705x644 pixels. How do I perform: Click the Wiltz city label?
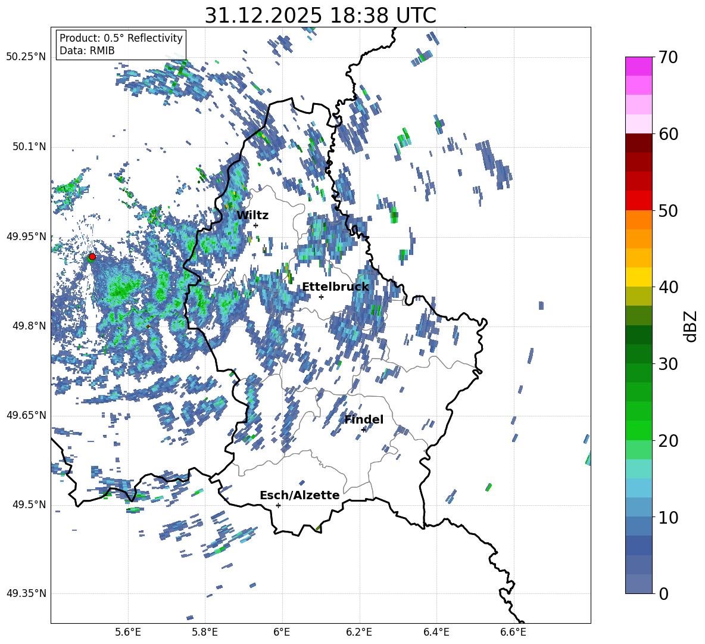(x=252, y=216)
